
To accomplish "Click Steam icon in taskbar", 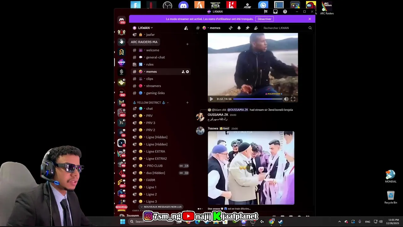I will (x=280, y=222).
